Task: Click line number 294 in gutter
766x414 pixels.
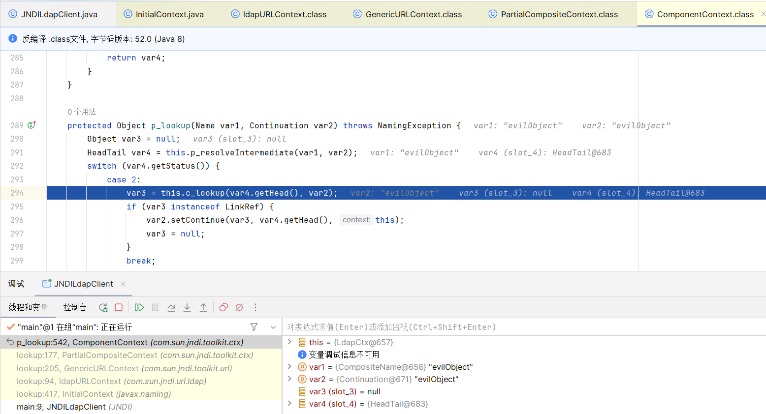Action: click(x=17, y=193)
